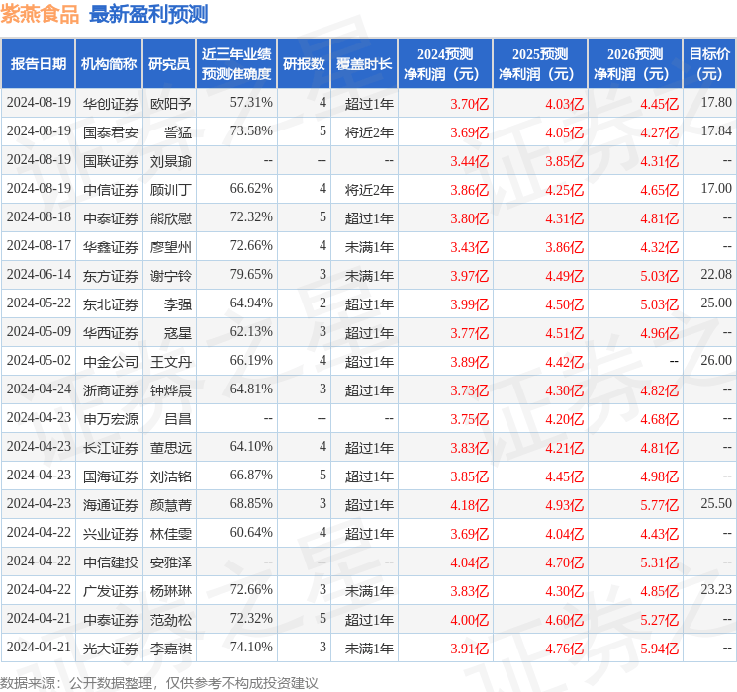
Task: Select the 4.18亿 net profit forecast
Action: pyautogui.click(x=470, y=505)
